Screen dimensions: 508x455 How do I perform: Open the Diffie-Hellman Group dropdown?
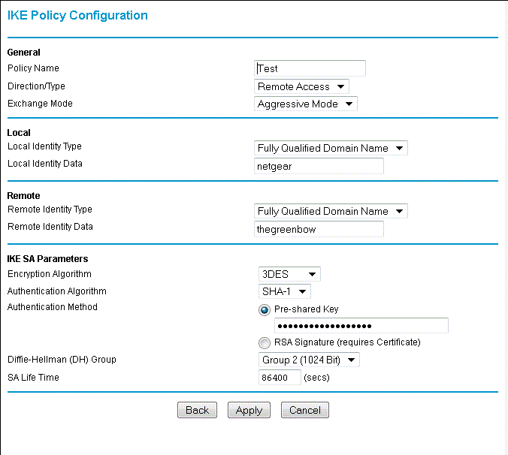309,360
